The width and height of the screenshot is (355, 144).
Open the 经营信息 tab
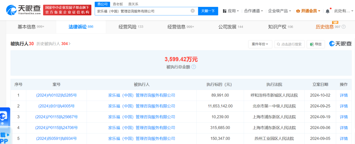[x=181, y=27]
